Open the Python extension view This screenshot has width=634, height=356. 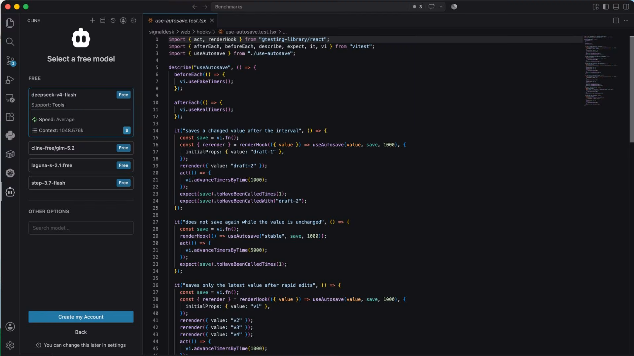(x=10, y=135)
